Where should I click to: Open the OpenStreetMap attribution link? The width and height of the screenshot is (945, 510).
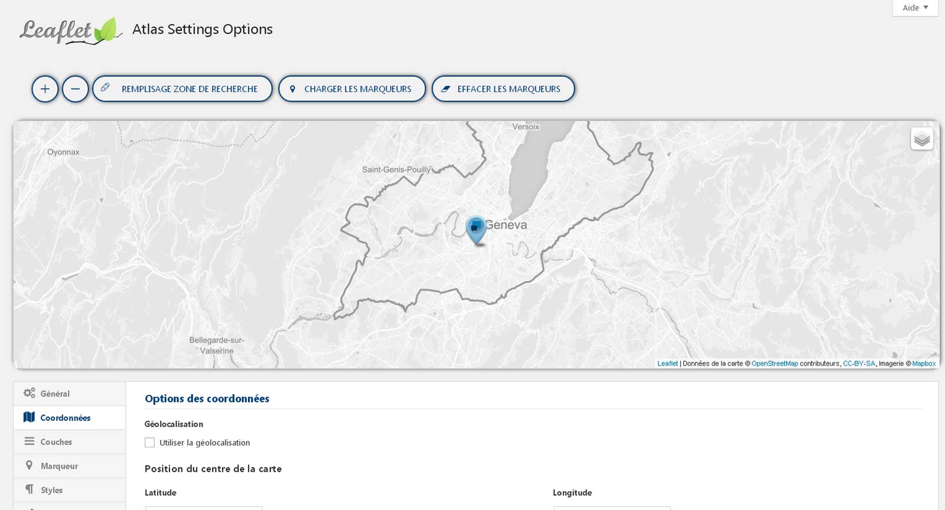(774, 364)
